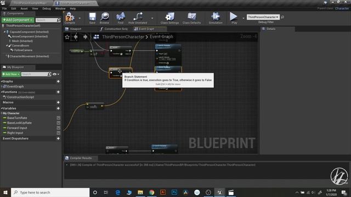The width and height of the screenshot is (351, 197).
Task: Click the ThirdPersonCharacter breadcrumb in the graph
Action: pos(123,37)
